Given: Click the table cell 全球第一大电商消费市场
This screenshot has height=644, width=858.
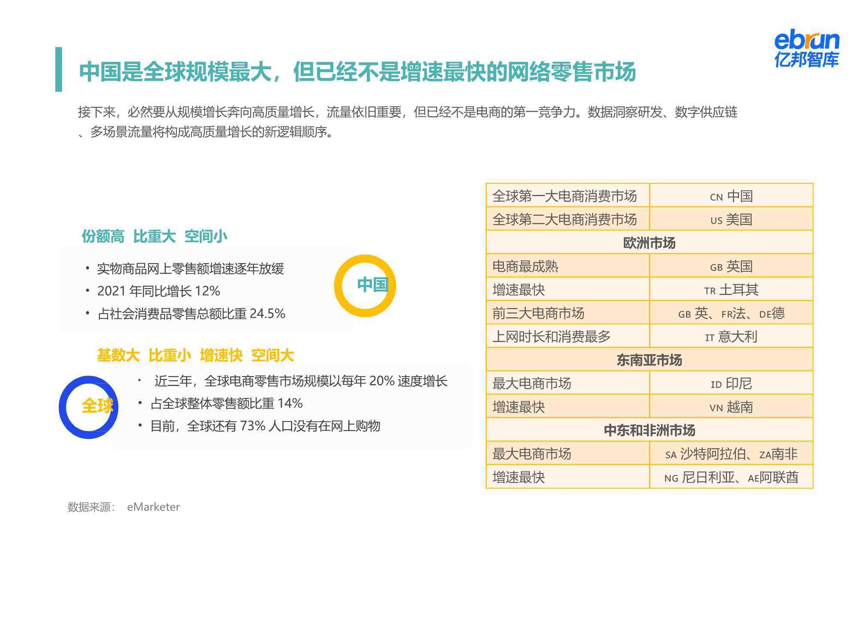Looking at the screenshot, I should click(568, 195).
